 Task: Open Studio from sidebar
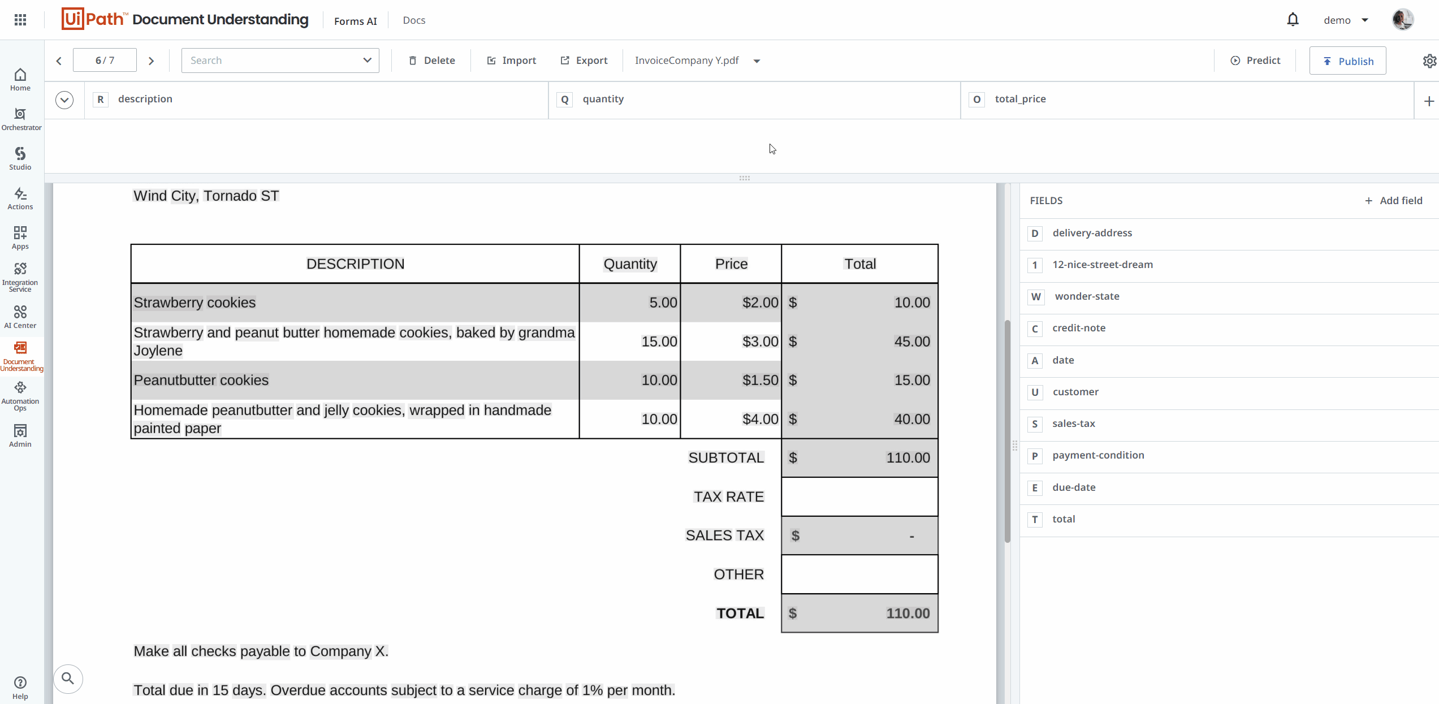[x=20, y=159]
